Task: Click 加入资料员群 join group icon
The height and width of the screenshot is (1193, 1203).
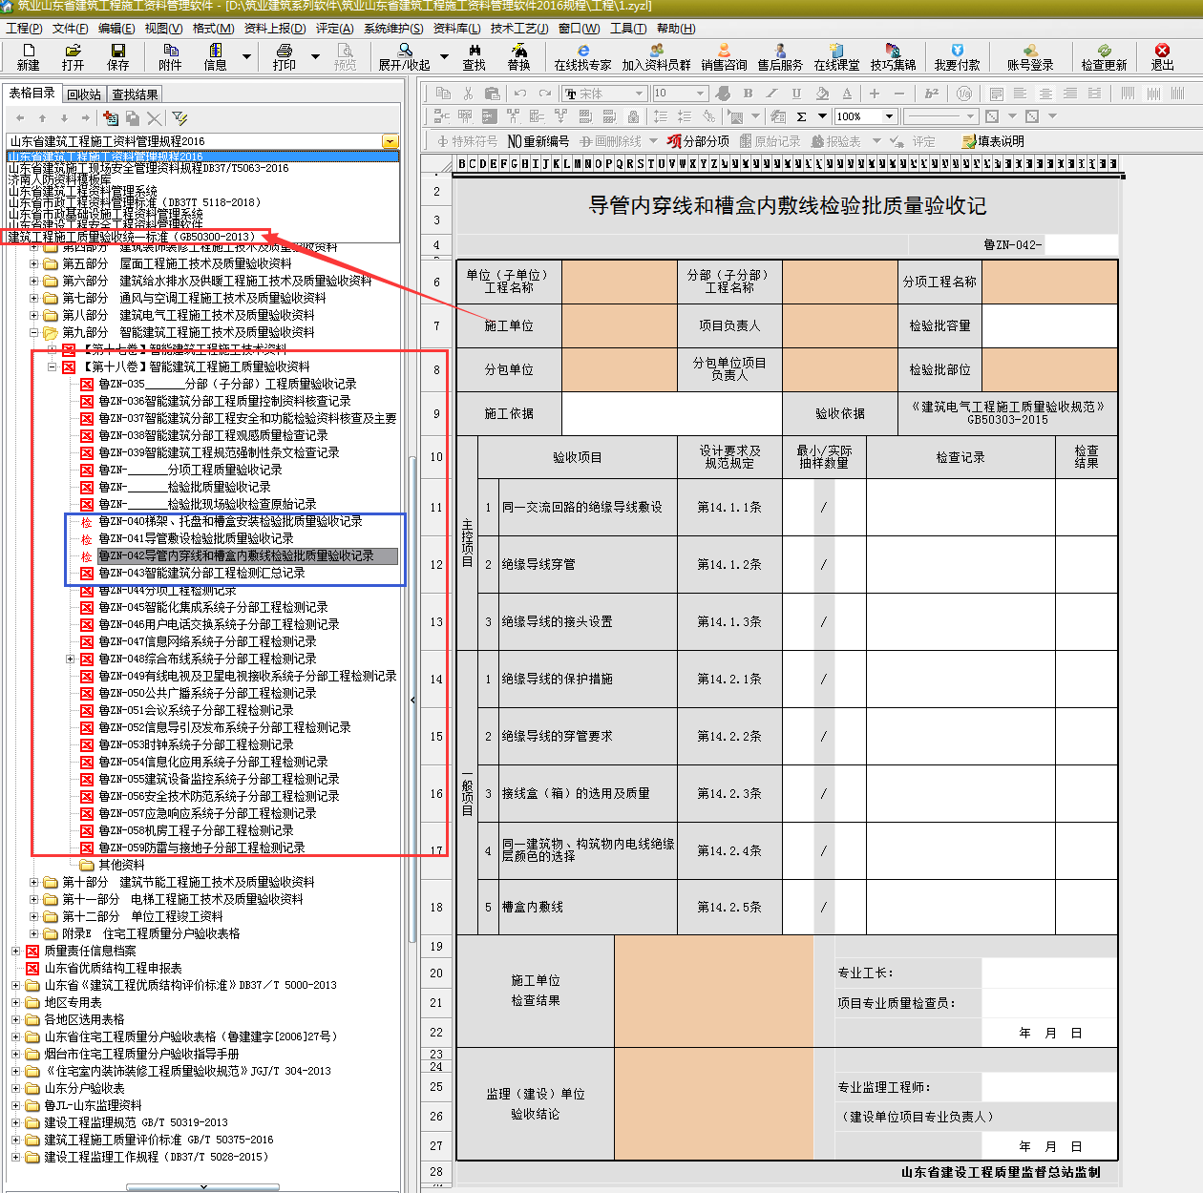Action: tap(656, 57)
